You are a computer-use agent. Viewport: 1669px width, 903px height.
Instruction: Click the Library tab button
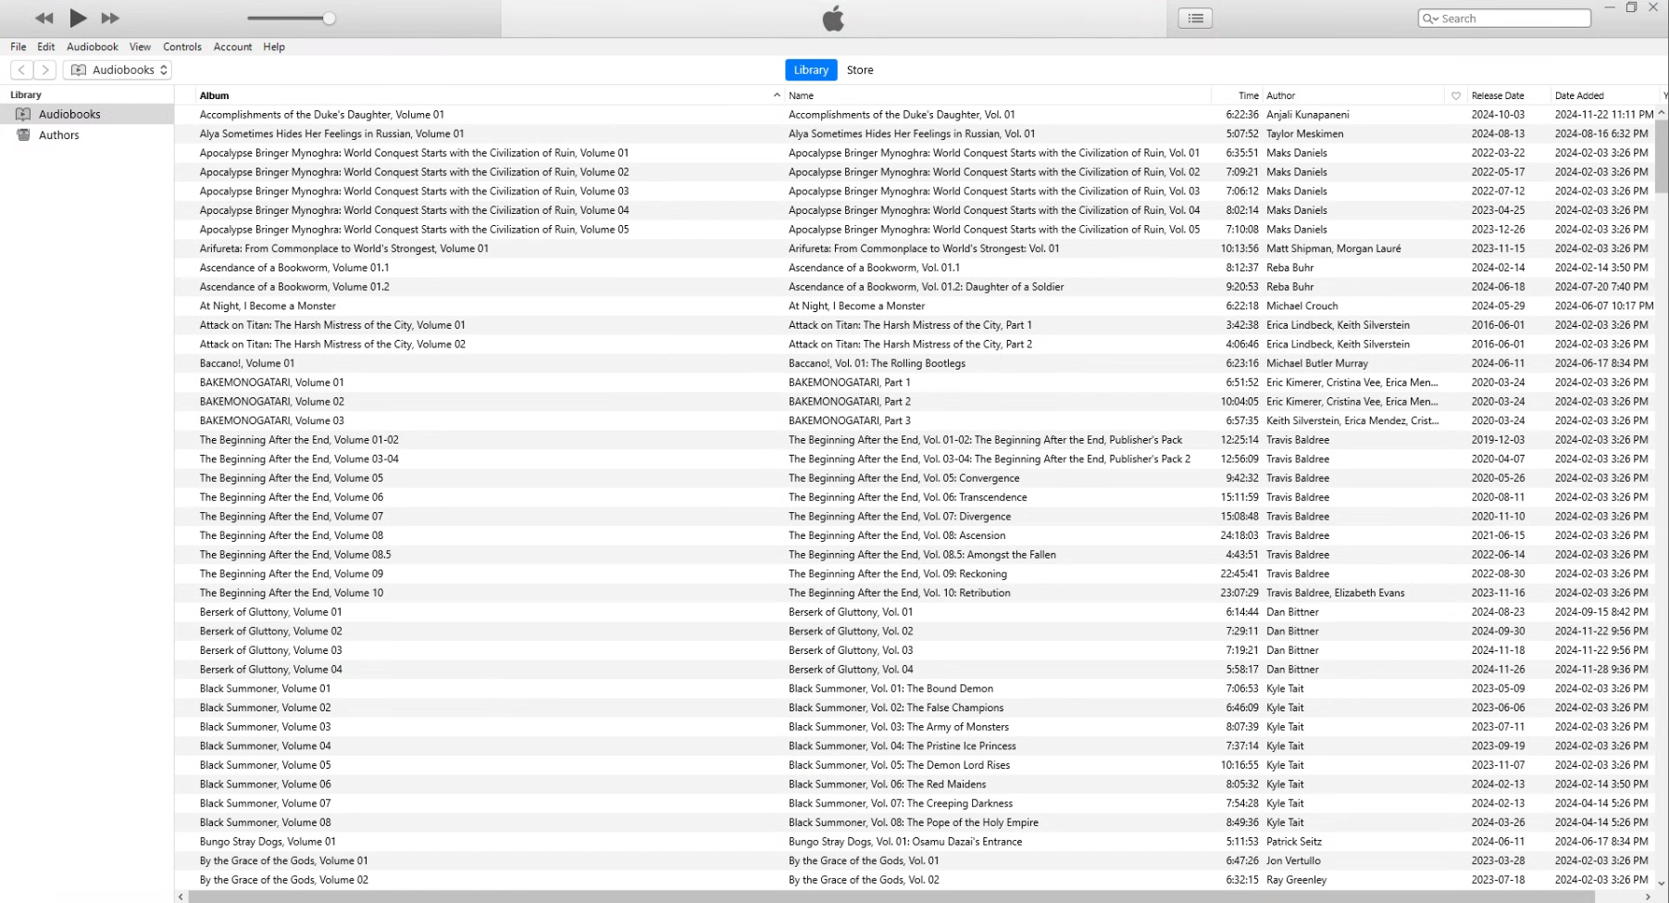pos(810,70)
